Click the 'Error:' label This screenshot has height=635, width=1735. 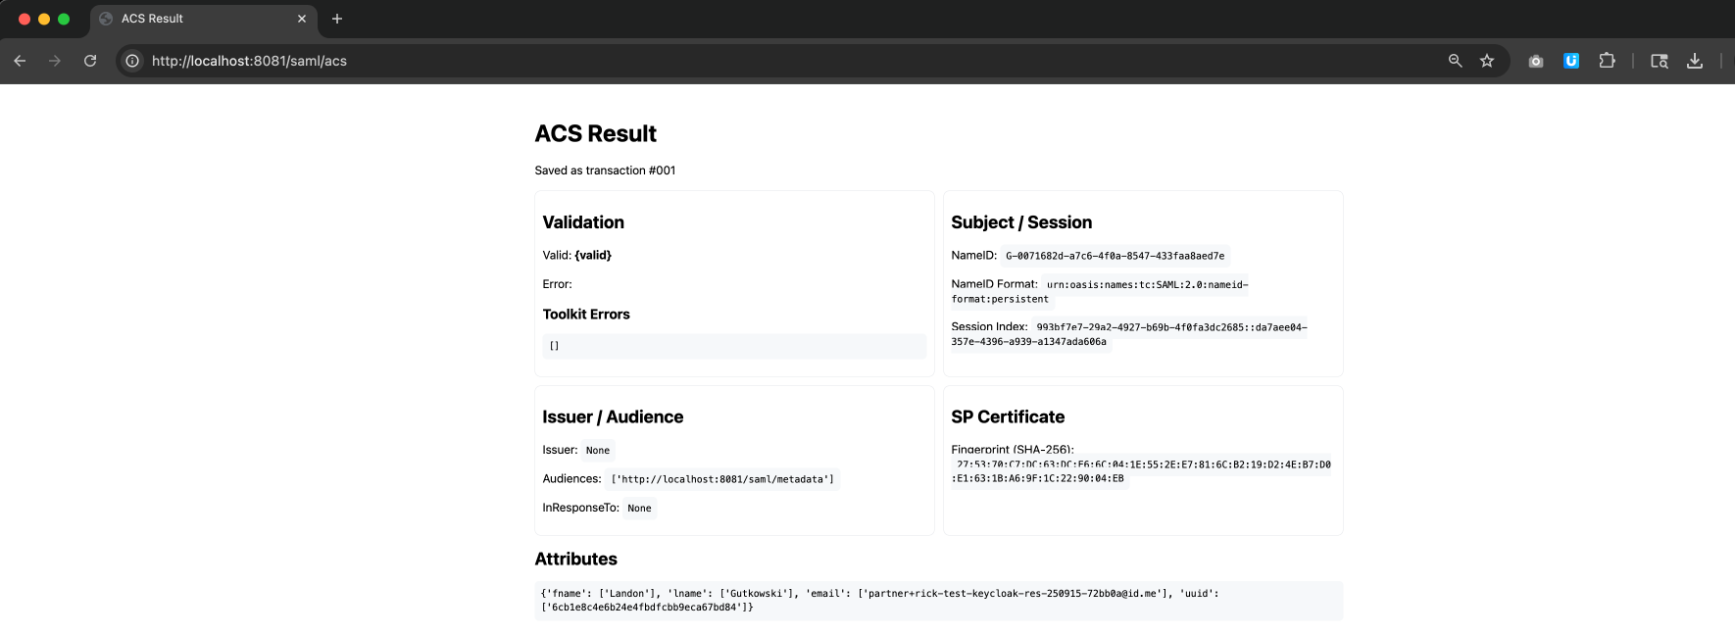coord(557,284)
